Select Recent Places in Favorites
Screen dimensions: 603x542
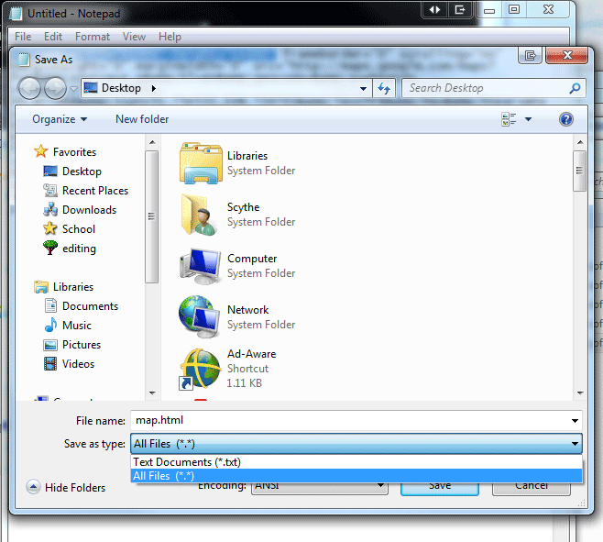(95, 191)
